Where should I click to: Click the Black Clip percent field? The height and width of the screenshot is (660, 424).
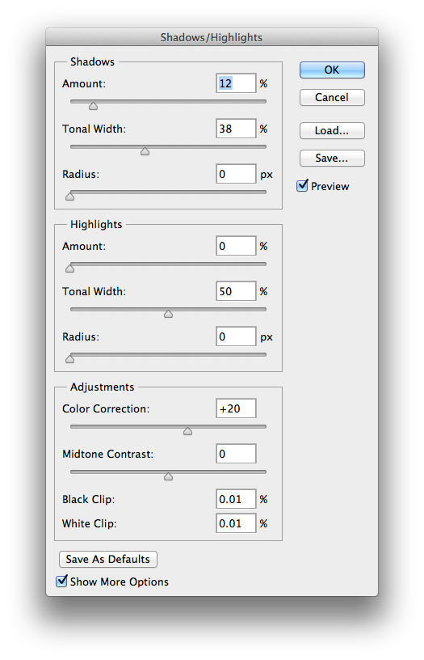(236, 499)
